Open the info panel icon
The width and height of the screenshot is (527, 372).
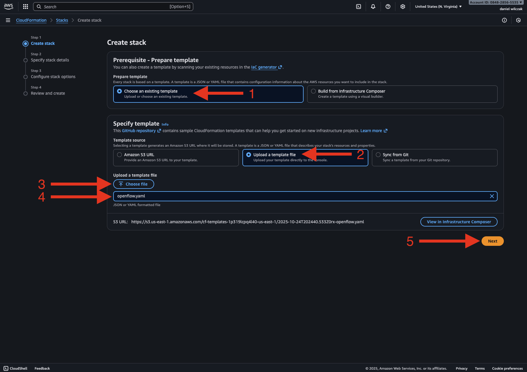[504, 20]
